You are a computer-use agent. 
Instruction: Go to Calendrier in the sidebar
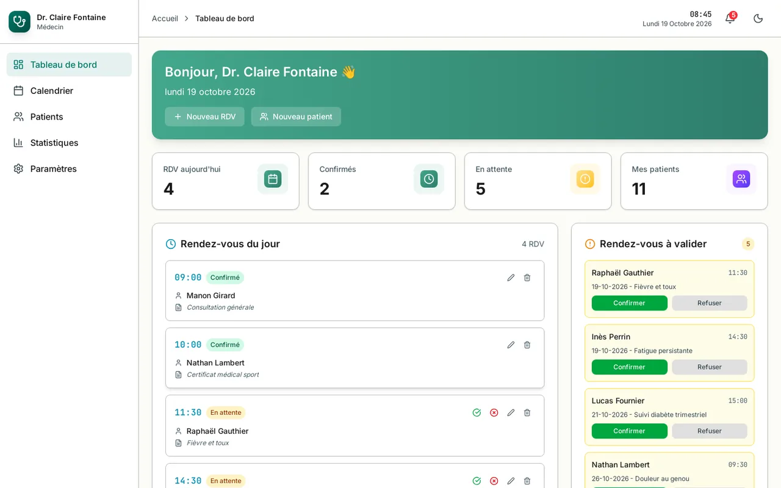click(x=69, y=91)
